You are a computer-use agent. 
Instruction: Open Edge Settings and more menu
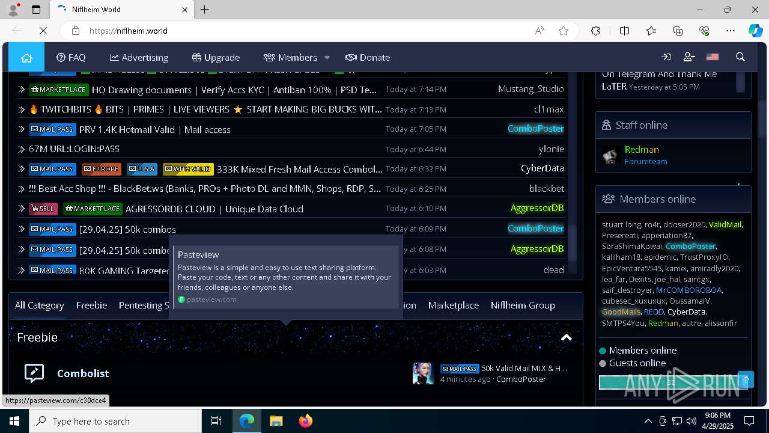731,31
